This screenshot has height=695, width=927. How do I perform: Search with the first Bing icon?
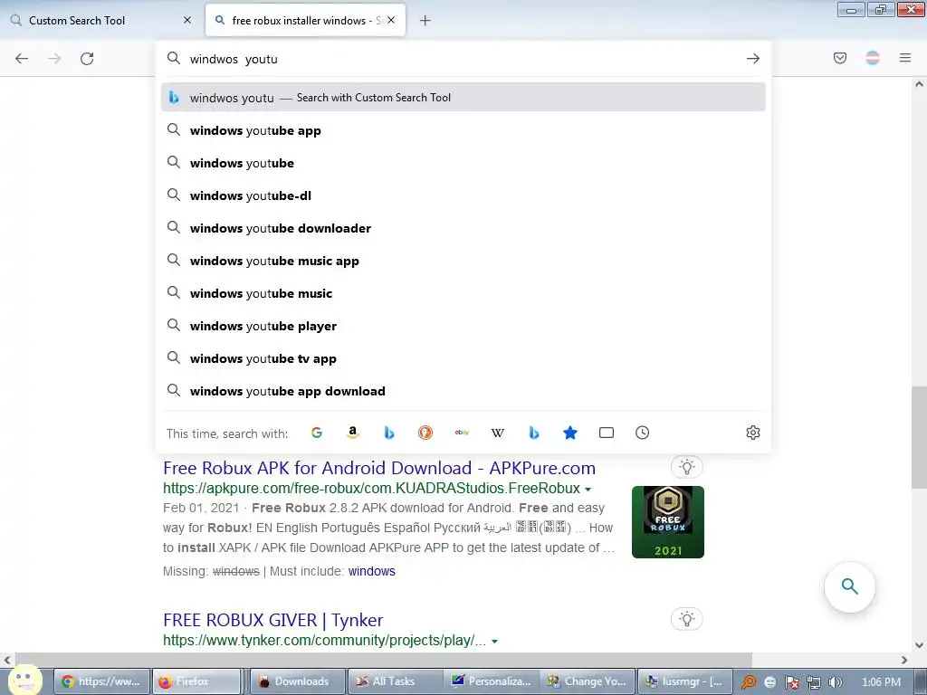coord(389,433)
